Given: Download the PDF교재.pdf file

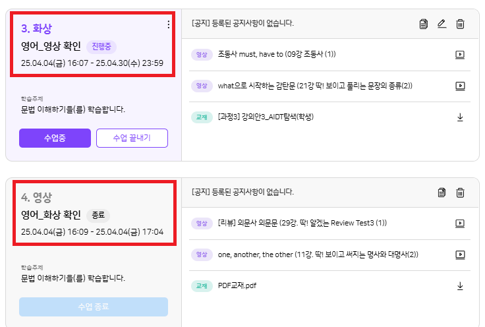Looking at the screenshot, I should tap(461, 286).
